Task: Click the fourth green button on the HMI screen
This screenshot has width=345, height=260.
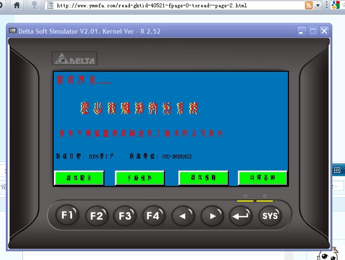Action: [x=263, y=178]
